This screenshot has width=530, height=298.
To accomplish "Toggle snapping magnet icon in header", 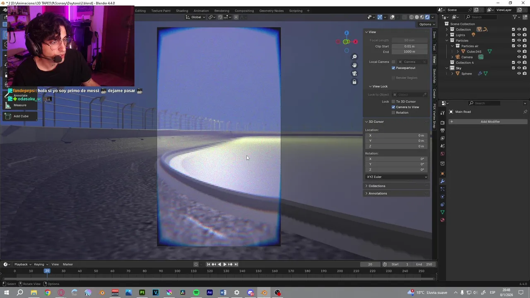I will point(220,17).
